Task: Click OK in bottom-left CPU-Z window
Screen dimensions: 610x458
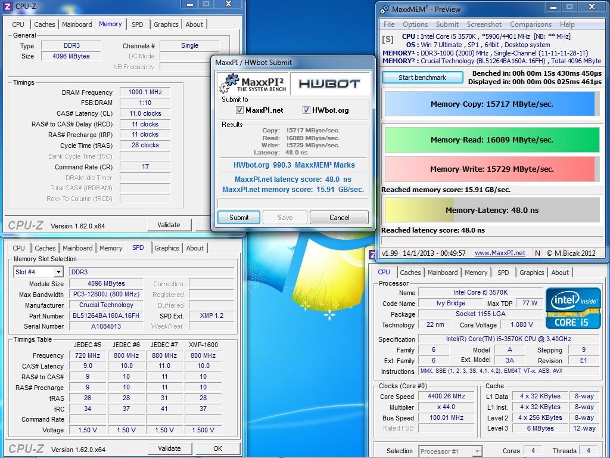Action: pos(218,448)
